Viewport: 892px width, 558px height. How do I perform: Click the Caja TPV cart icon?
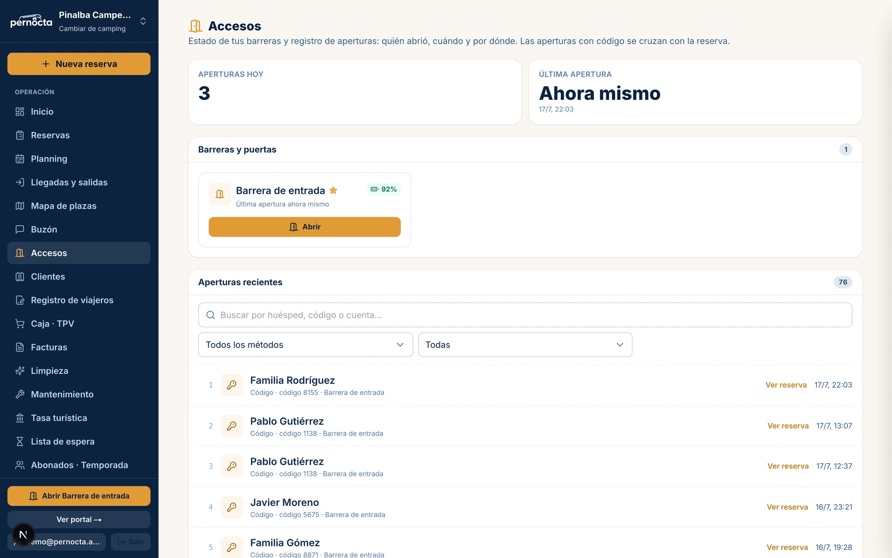[x=20, y=324]
